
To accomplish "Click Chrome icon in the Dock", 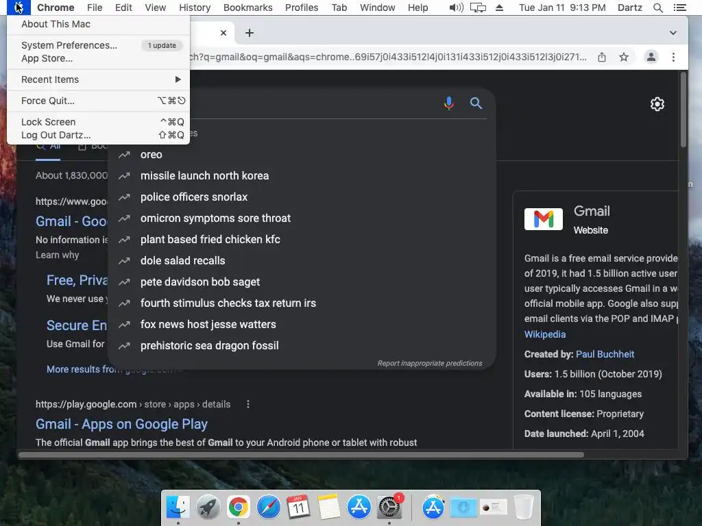I will click(238, 508).
